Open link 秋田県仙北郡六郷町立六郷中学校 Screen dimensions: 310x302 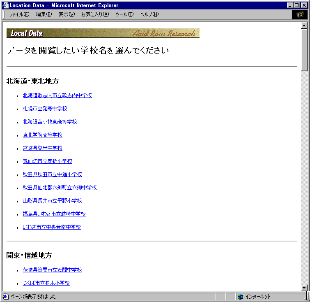point(60,188)
